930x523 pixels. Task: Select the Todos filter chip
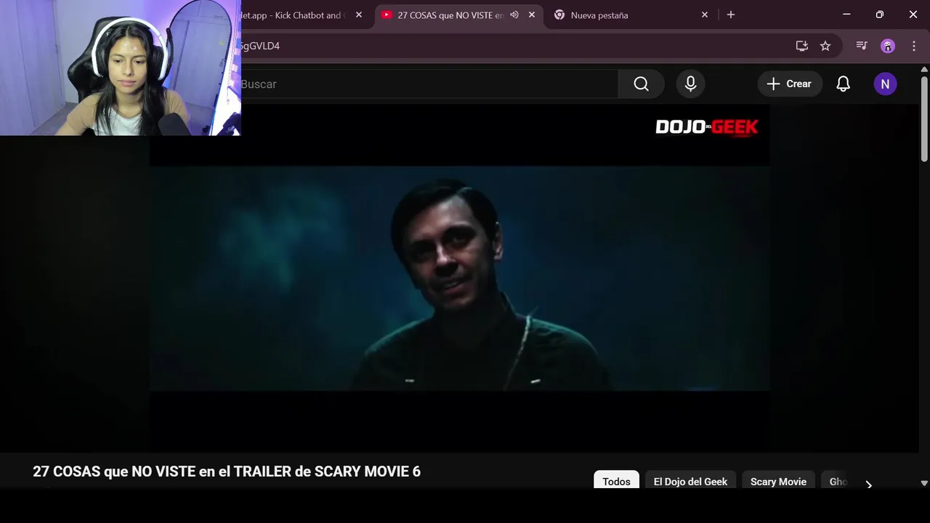616,482
